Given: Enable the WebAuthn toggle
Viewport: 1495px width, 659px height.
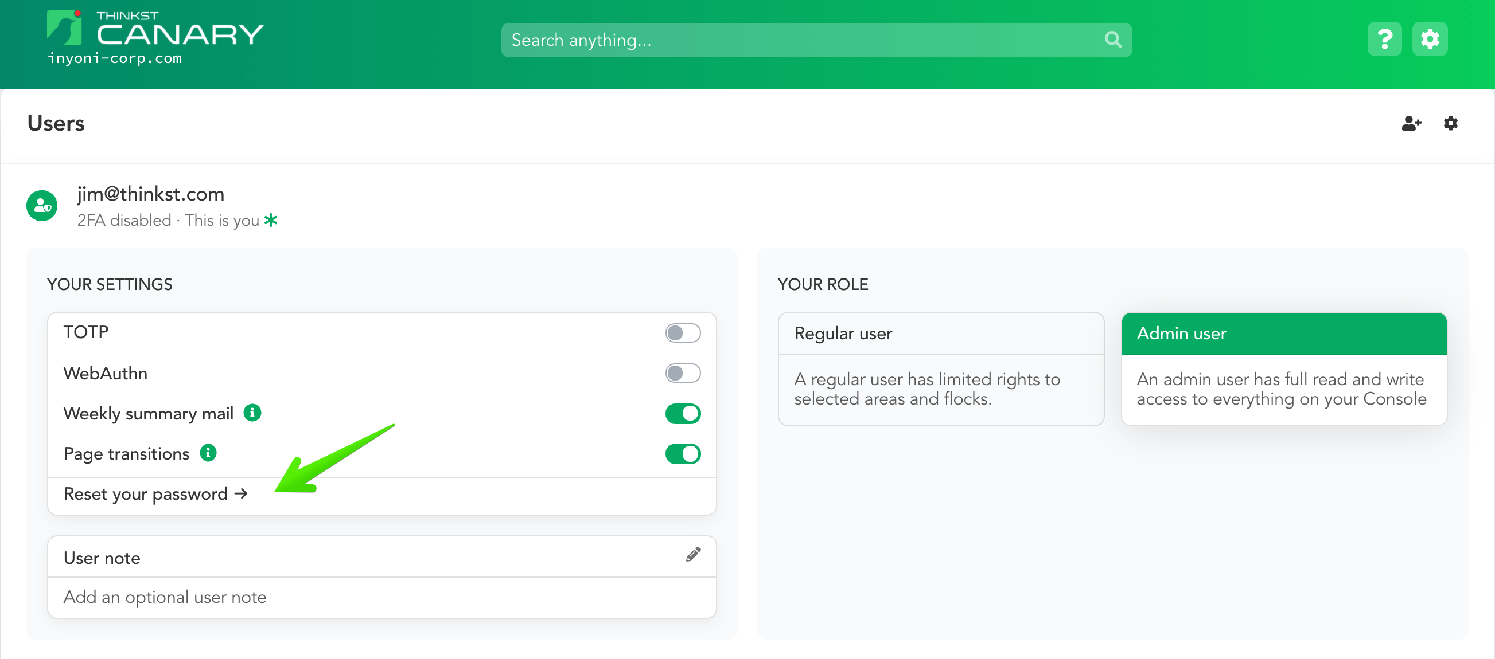Looking at the screenshot, I should pyautogui.click(x=683, y=372).
